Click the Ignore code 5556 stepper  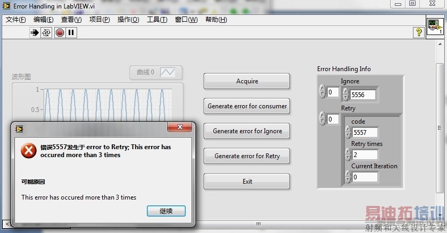[346, 94]
